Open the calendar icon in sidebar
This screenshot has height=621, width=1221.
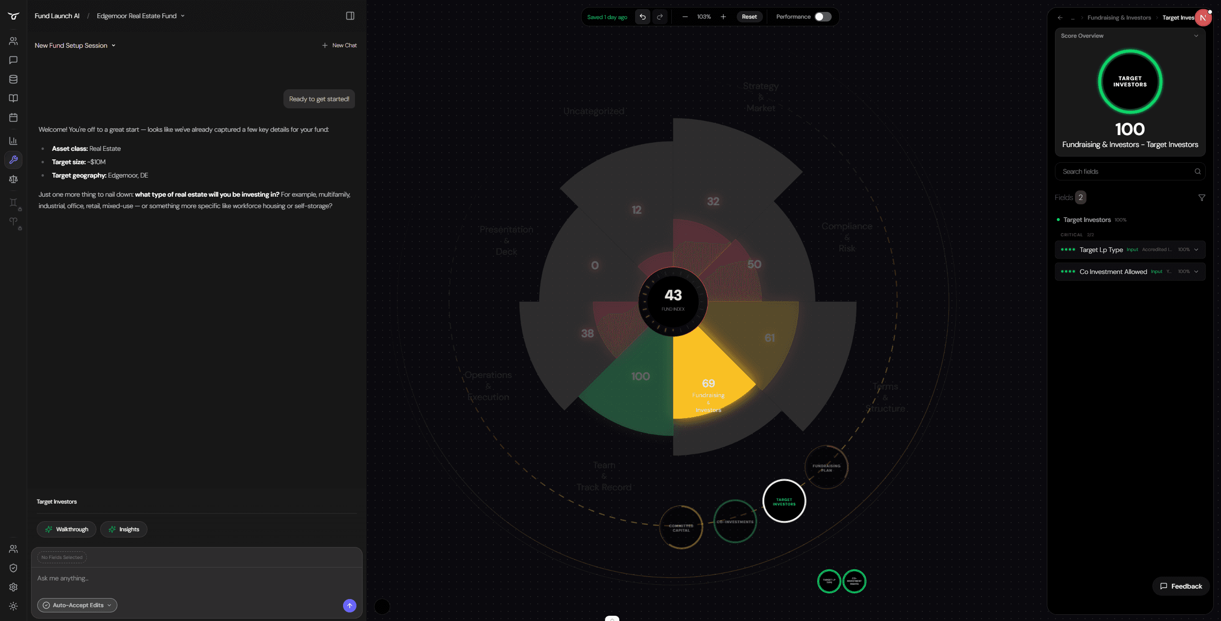pyautogui.click(x=13, y=117)
